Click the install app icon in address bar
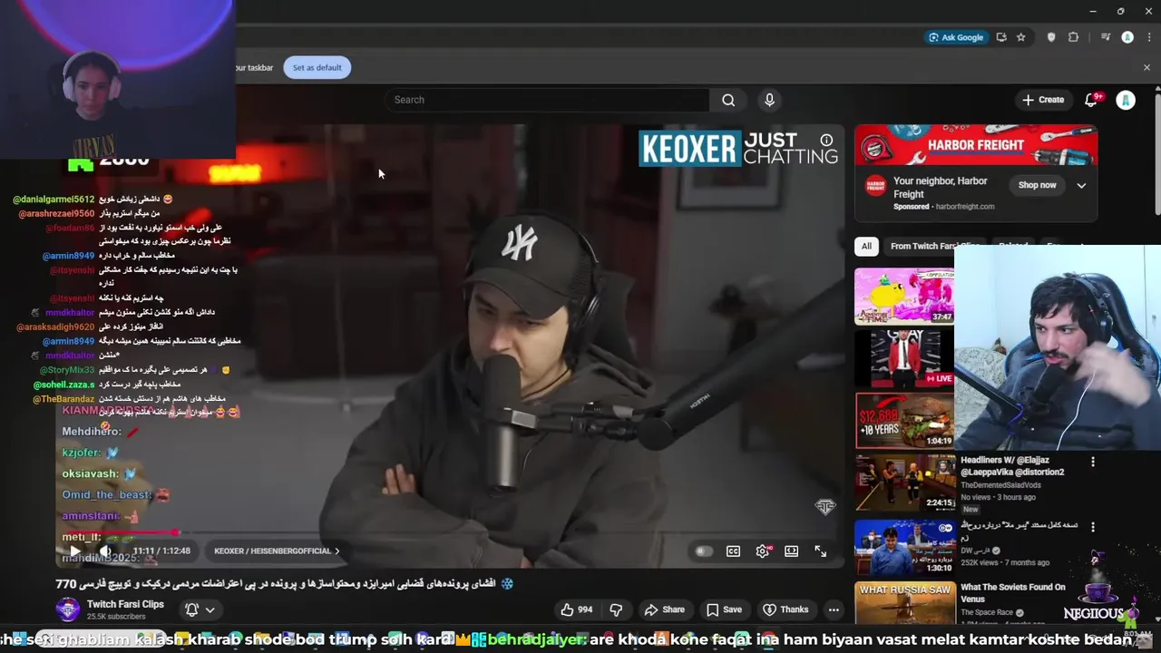The image size is (1161, 653). [x=1001, y=37]
